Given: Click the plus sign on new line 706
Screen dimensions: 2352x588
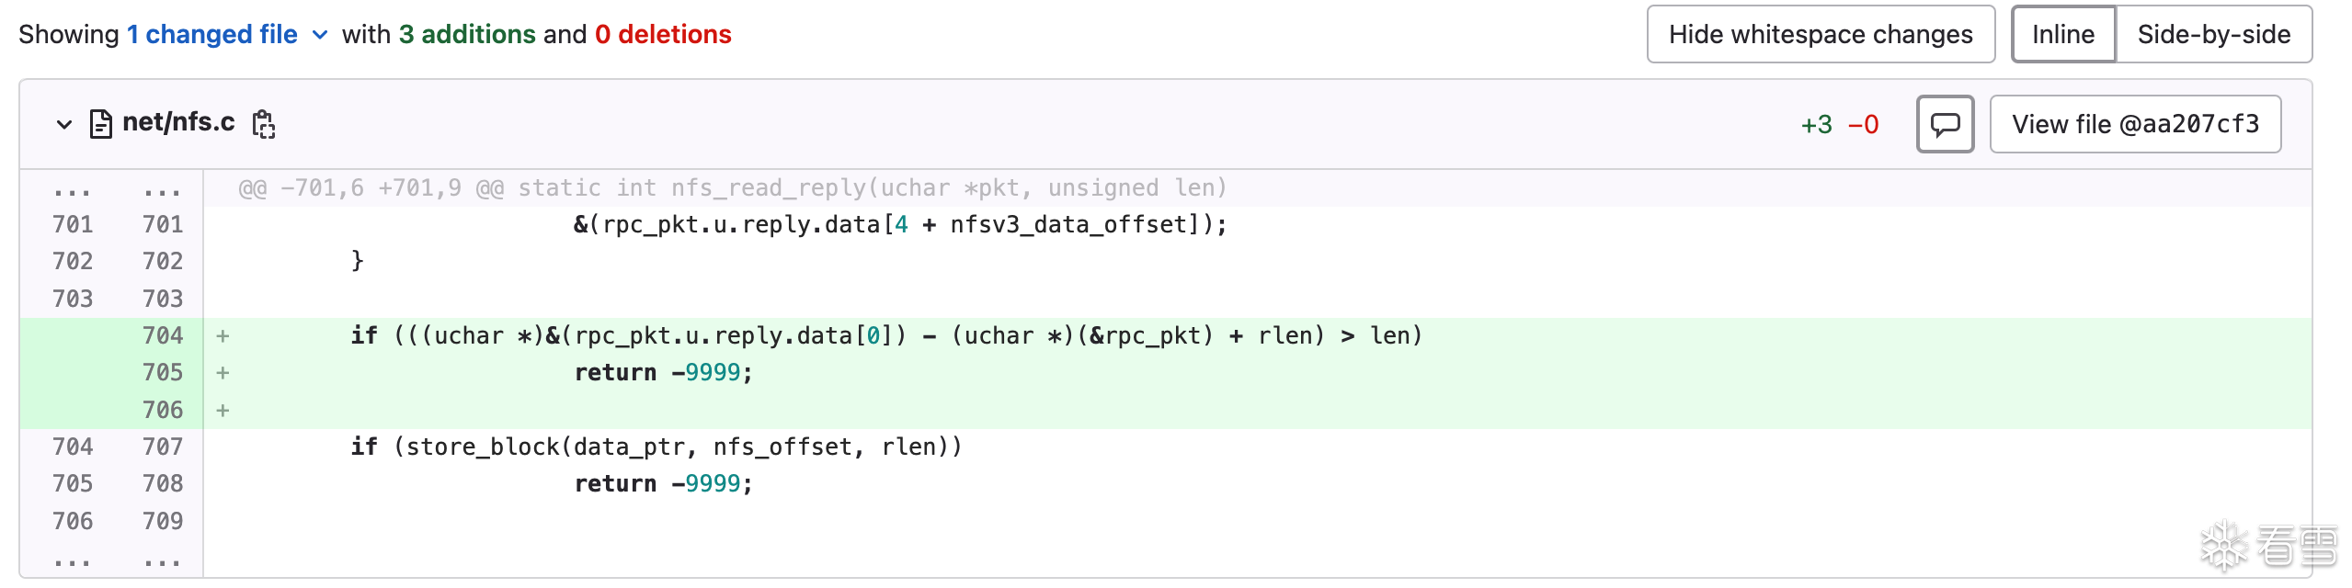Looking at the screenshot, I should [223, 411].
